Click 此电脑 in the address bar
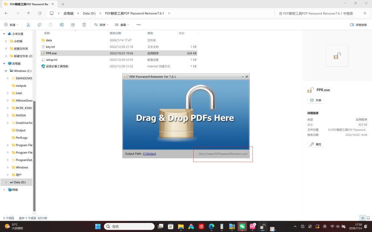This screenshot has height=232, width=372. pyautogui.click(x=69, y=13)
